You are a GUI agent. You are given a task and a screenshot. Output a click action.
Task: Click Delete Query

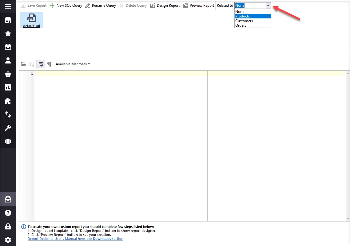[133, 6]
